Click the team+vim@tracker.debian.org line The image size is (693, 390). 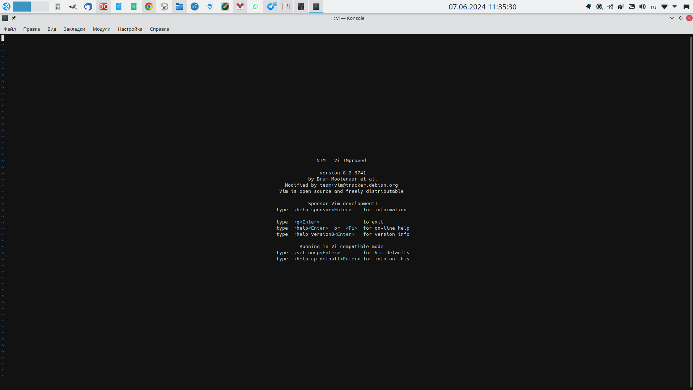[x=341, y=185]
